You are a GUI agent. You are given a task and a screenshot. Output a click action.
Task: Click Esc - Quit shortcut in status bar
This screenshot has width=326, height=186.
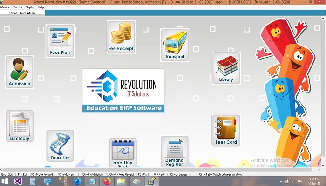click(7, 174)
